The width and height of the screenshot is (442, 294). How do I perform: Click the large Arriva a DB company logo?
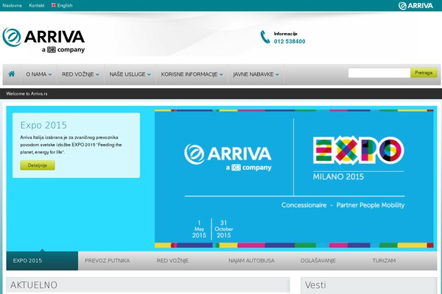click(x=43, y=40)
